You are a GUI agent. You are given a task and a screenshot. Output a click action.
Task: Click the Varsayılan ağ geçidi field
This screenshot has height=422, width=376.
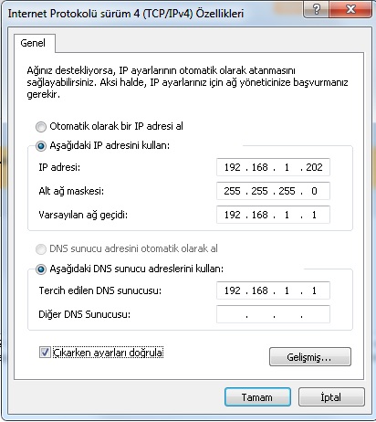coord(273,215)
